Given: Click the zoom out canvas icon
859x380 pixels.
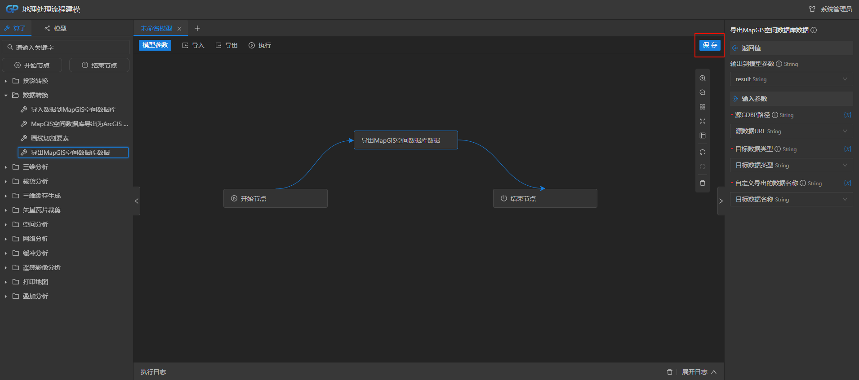Looking at the screenshot, I should (x=703, y=92).
